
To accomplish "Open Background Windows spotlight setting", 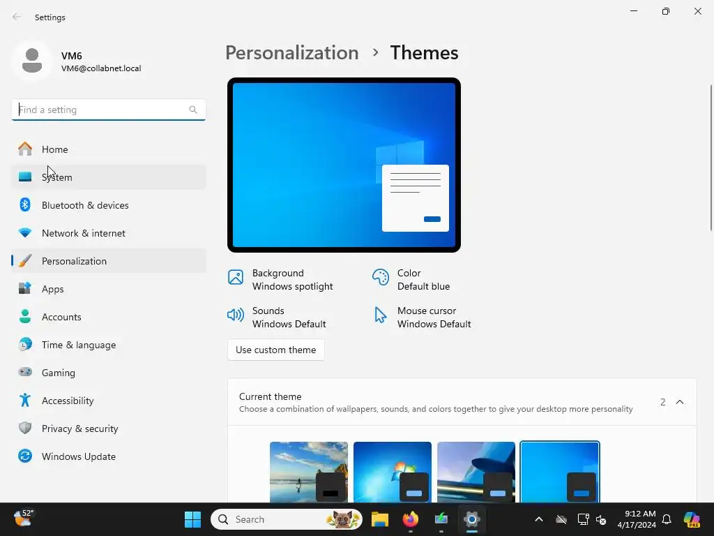I will pos(280,279).
